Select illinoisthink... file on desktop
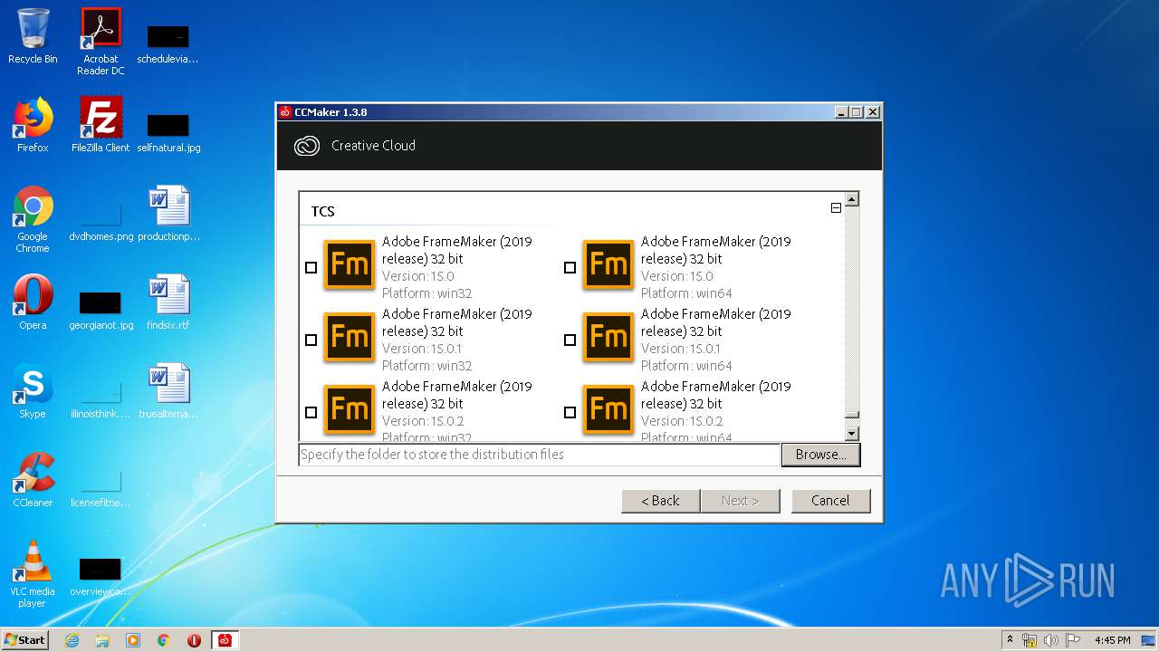This screenshot has height=652, width=1159. 101,398
